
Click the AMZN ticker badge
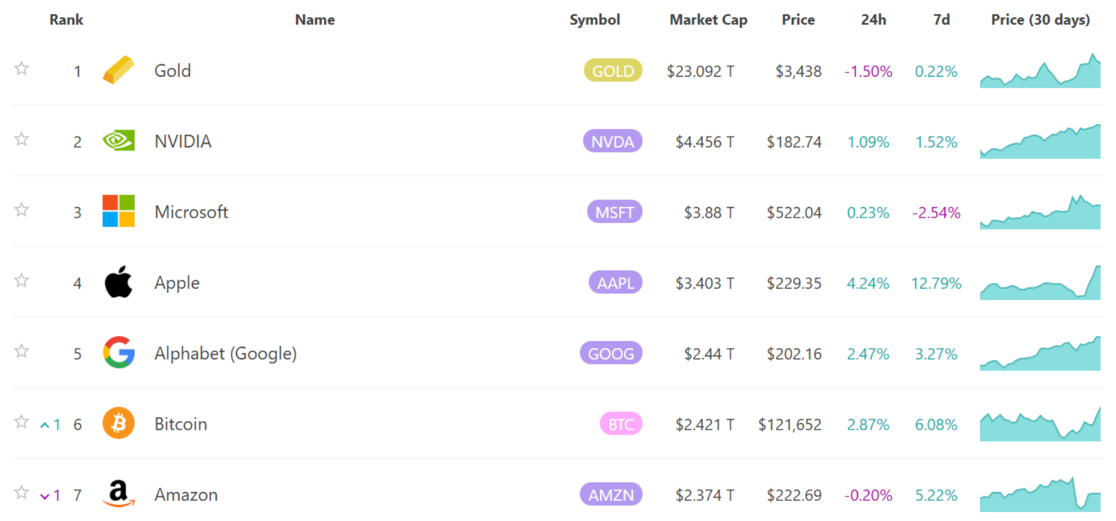(611, 495)
